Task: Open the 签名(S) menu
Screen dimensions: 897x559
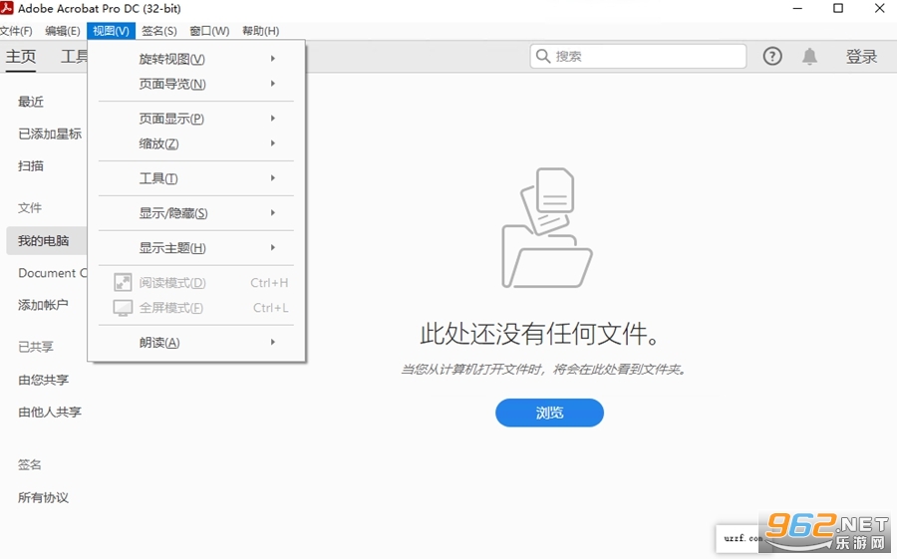Action: click(x=159, y=31)
